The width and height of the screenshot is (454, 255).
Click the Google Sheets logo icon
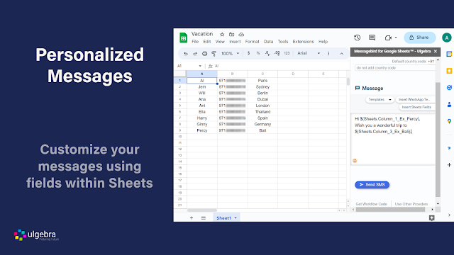click(183, 38)
